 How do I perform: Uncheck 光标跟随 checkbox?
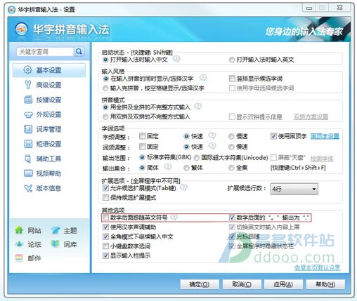tap(232, 236)
